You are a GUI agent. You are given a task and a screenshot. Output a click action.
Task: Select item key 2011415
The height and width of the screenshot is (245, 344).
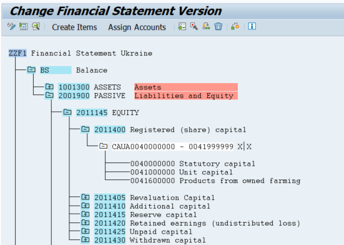(110, 214)
